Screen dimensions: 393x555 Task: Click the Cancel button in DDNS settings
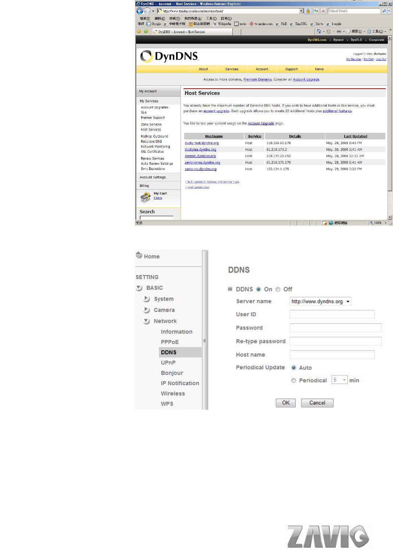click(x=317, y=403)
